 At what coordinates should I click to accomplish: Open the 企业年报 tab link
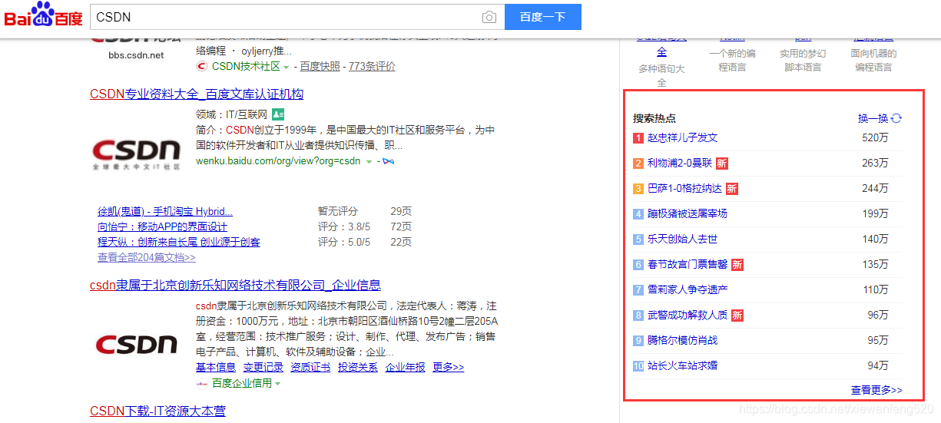(405, 367)
